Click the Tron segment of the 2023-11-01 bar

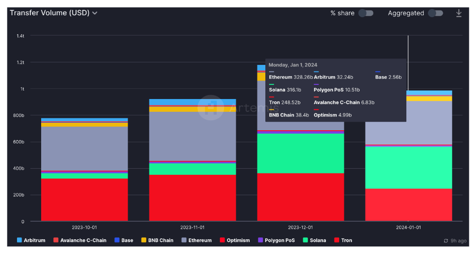pos(193,198)
